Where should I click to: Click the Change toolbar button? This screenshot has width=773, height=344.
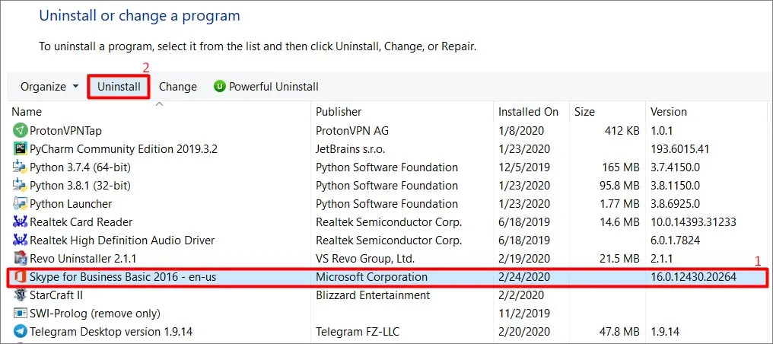177,87
